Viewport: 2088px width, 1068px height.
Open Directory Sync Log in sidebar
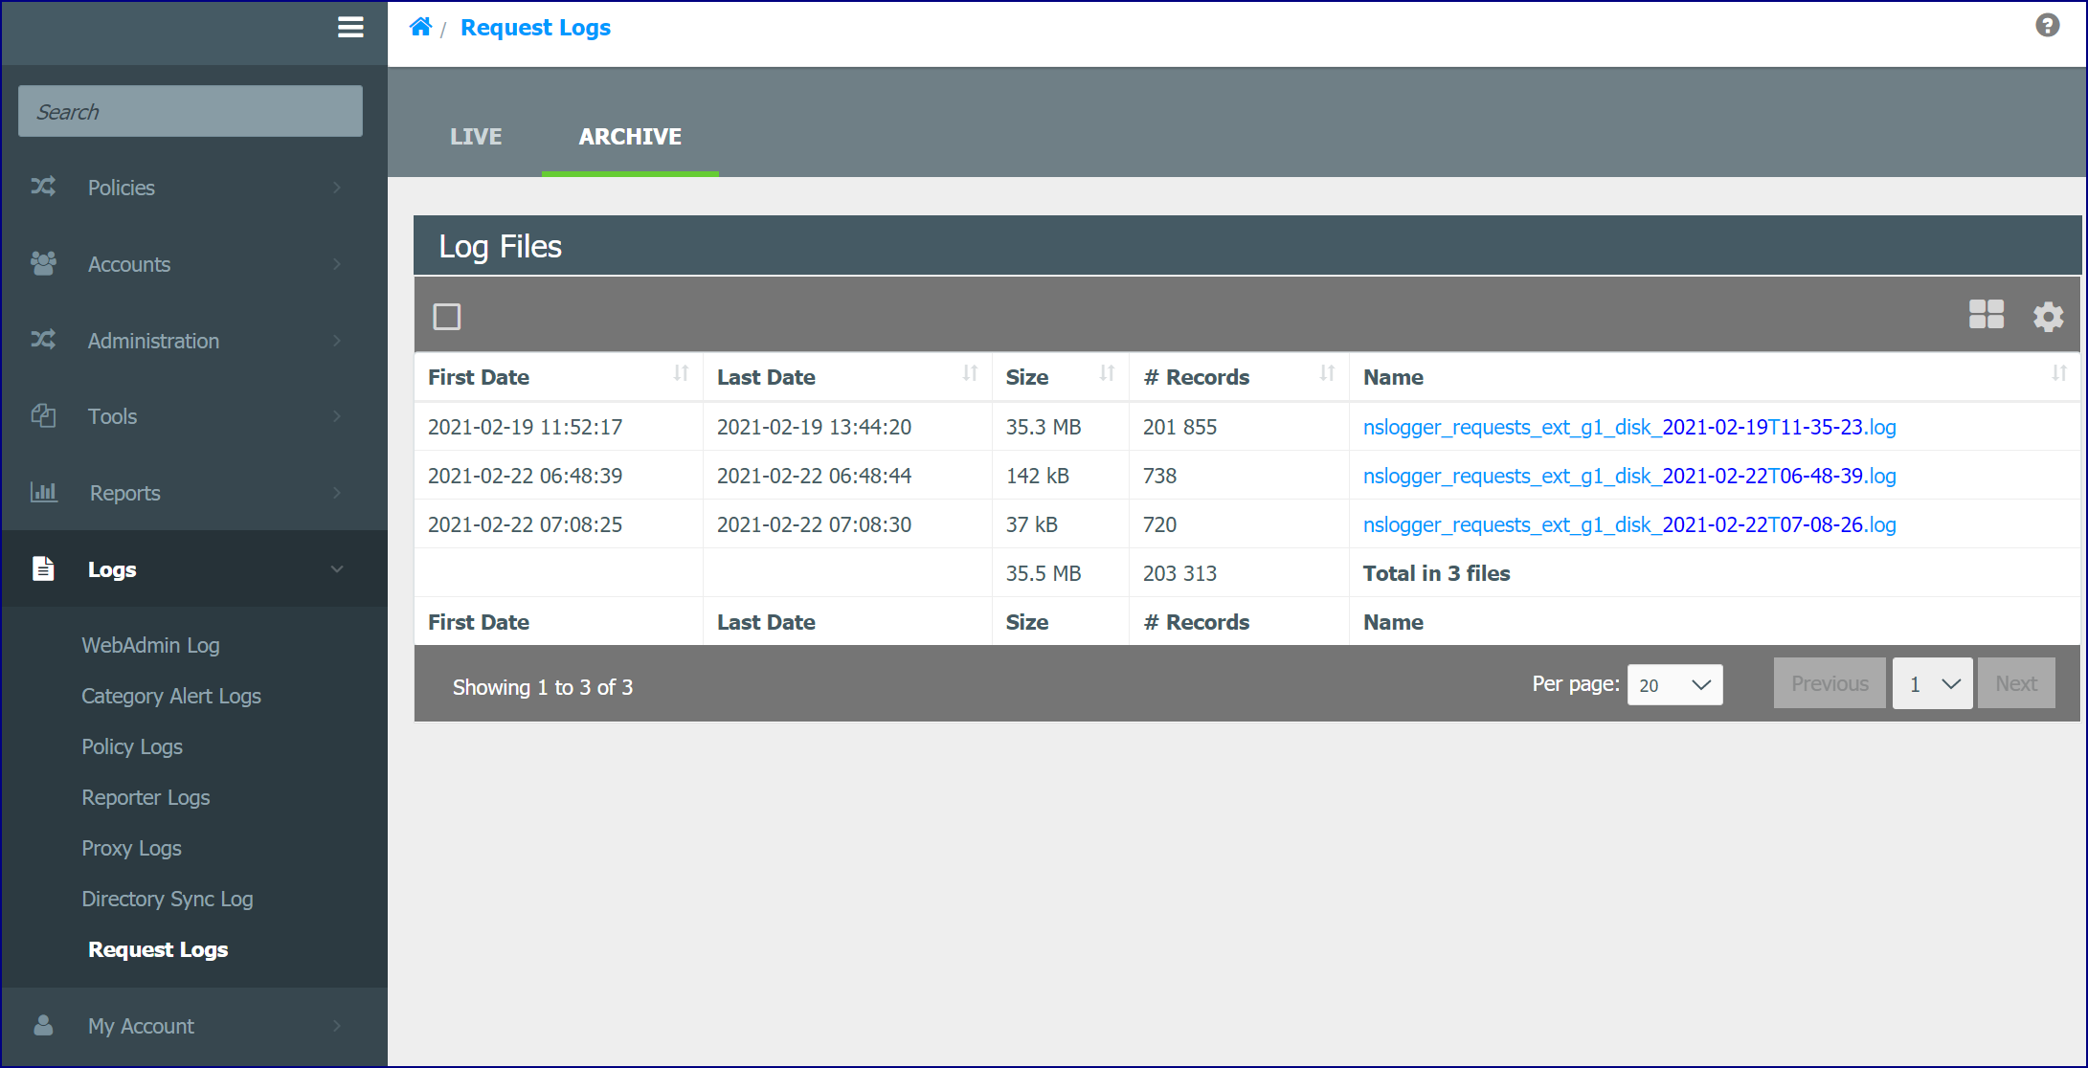click(168, 899)
